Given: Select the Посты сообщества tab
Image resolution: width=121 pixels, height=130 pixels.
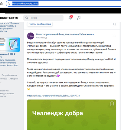Looking at the screenshot, I should coord(40,24).
